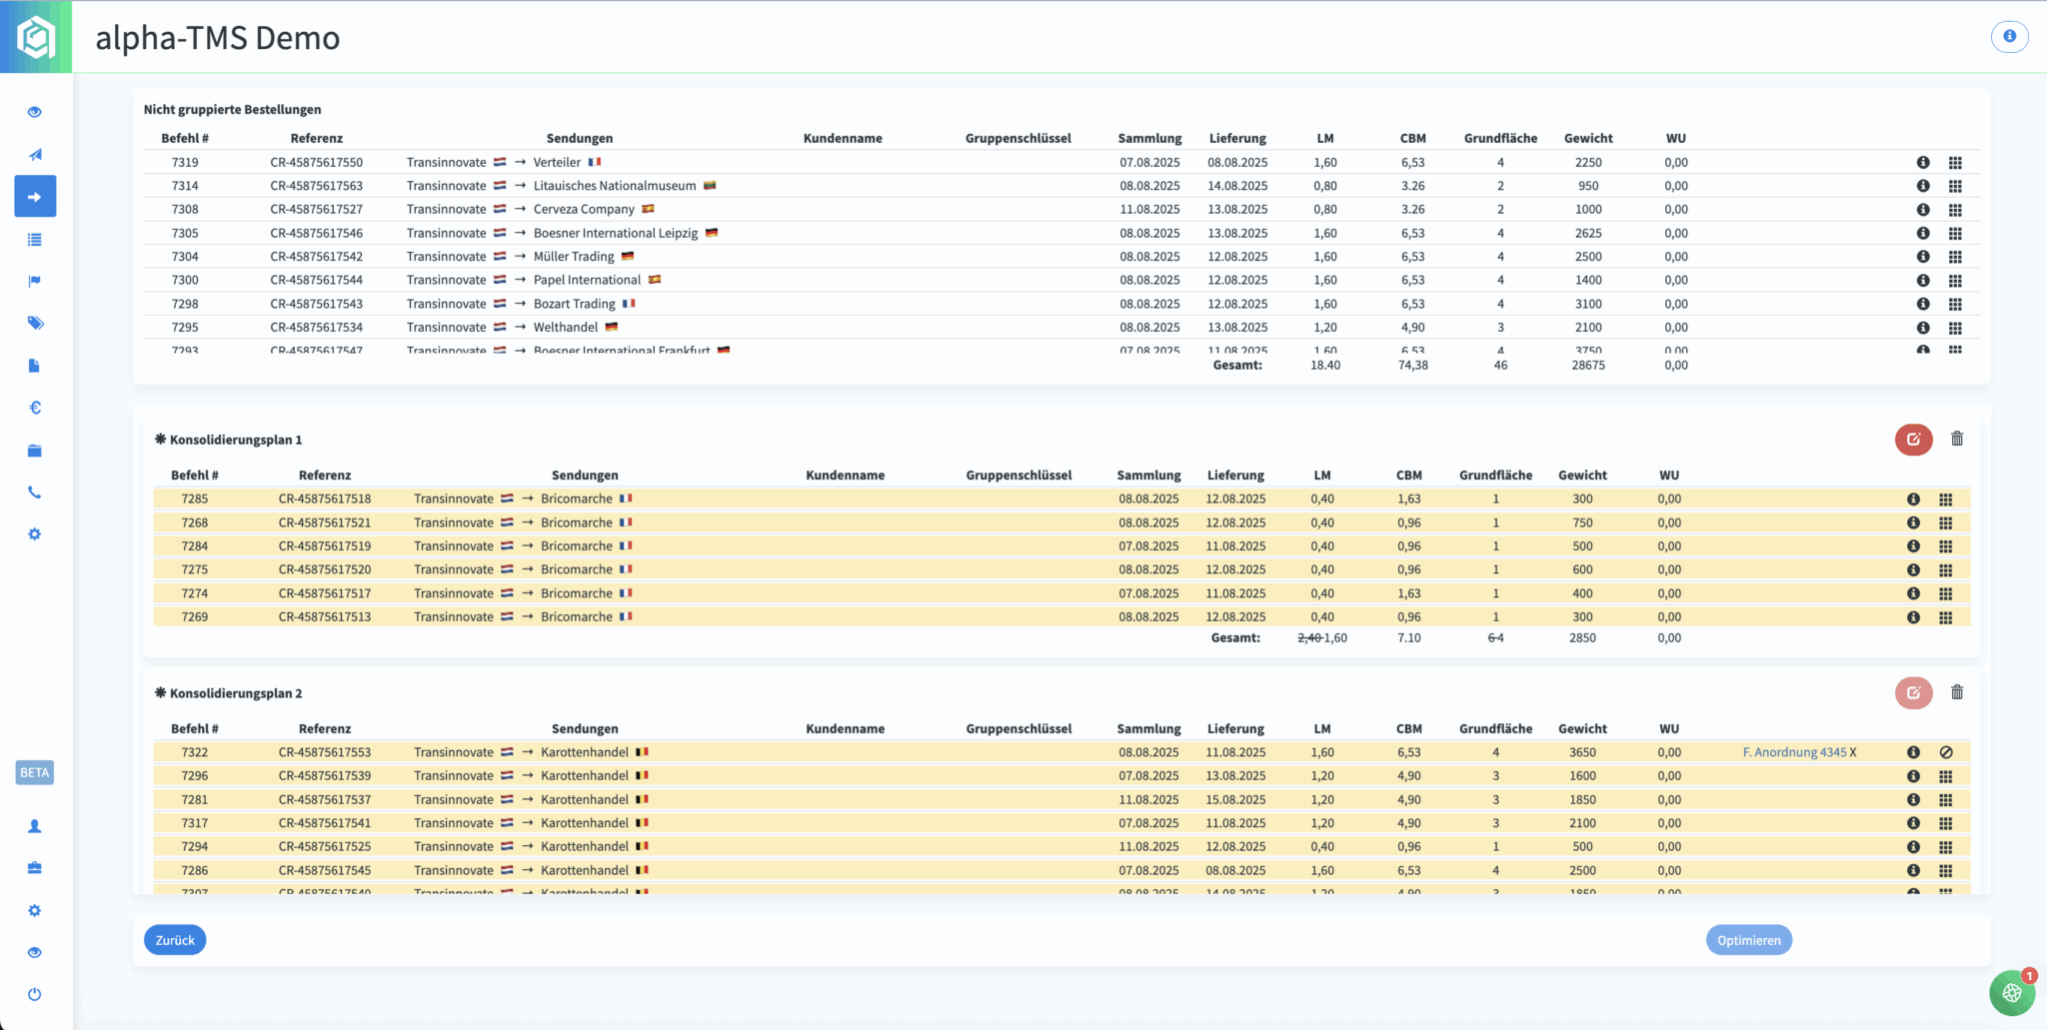The height and width of the screenshot is (1030, 2047).
Task: Click the power logout icon
Action: pos(35,994)
